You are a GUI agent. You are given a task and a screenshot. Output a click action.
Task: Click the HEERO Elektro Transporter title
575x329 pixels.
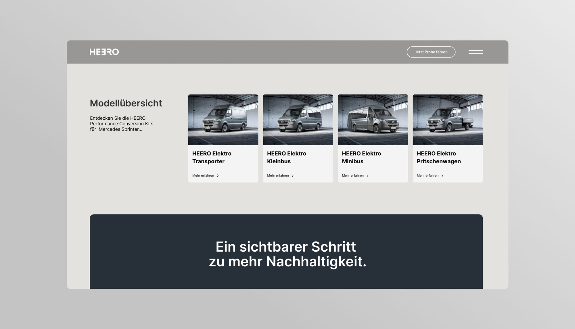[212, 157]
